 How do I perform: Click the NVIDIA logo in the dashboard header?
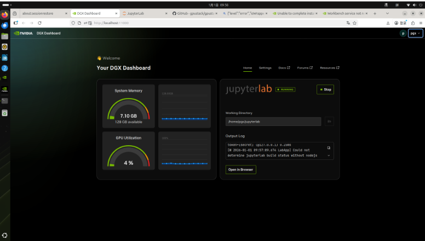point(23,33)
